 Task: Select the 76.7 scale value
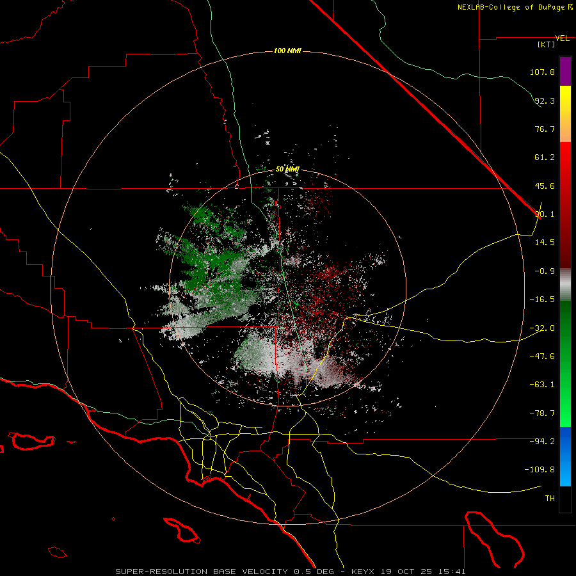pyautogui.click(x=545, y=129)
